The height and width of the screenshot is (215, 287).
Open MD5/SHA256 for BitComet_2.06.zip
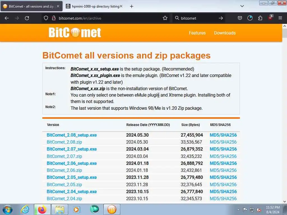223,170
